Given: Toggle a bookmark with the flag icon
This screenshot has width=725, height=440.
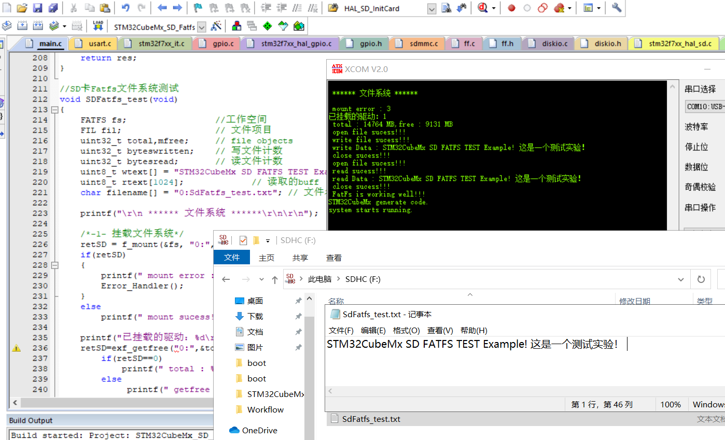Looking at the screenshot, I should coord(197,8).
